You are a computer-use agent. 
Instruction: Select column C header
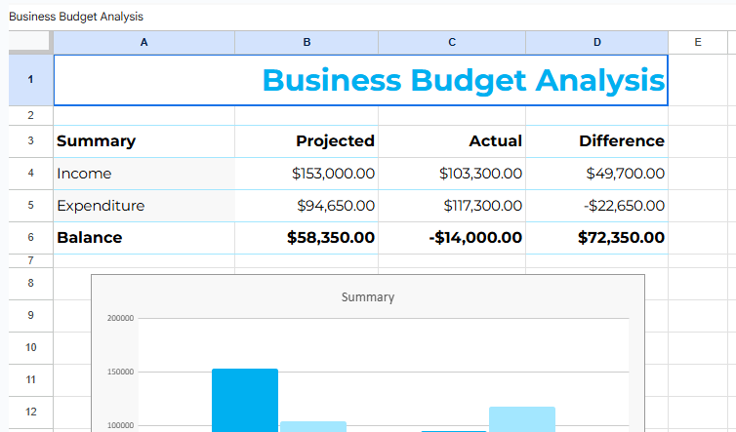click(x=451, y=42)
